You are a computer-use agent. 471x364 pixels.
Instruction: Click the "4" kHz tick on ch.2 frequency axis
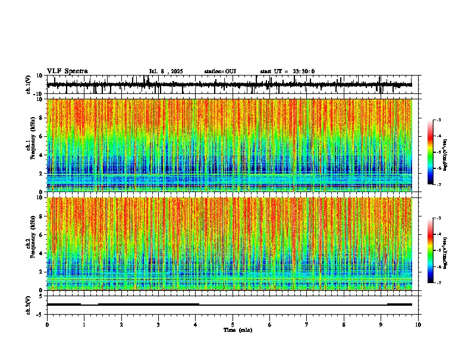coord(41,253)
